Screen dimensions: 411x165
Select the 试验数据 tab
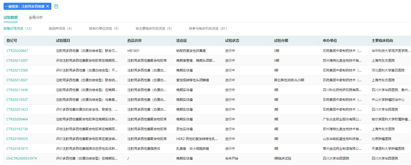(x=11, y=17)
